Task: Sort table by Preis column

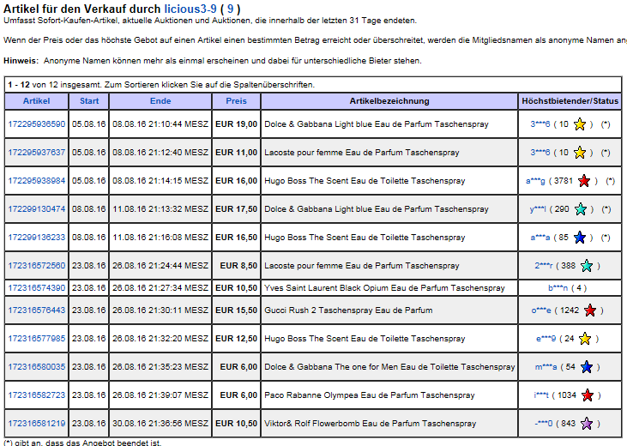Action: [x=237, y=101]
